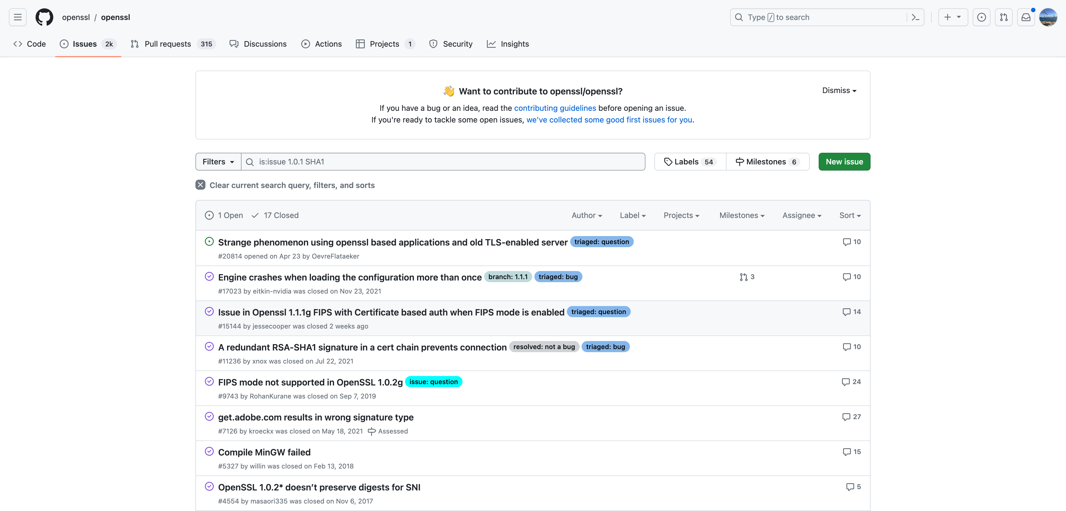
Task: Expand the Assignee filter dropdown
Action: (x=801, y=215)
